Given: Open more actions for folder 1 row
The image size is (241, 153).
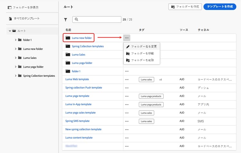Looking at the screenshot, I should (127, 71).
